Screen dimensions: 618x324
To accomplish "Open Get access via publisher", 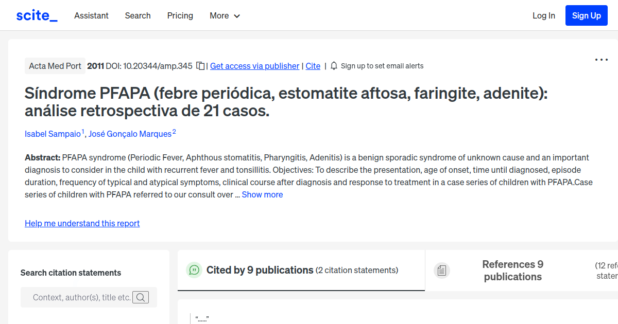I will [x=254, y=66].
